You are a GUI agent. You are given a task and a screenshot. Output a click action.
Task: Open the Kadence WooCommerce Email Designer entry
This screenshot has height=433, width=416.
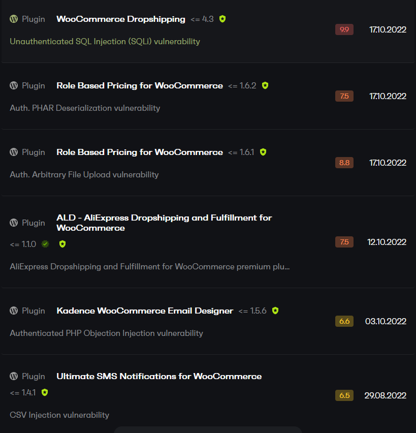click(x=145, y=311)
